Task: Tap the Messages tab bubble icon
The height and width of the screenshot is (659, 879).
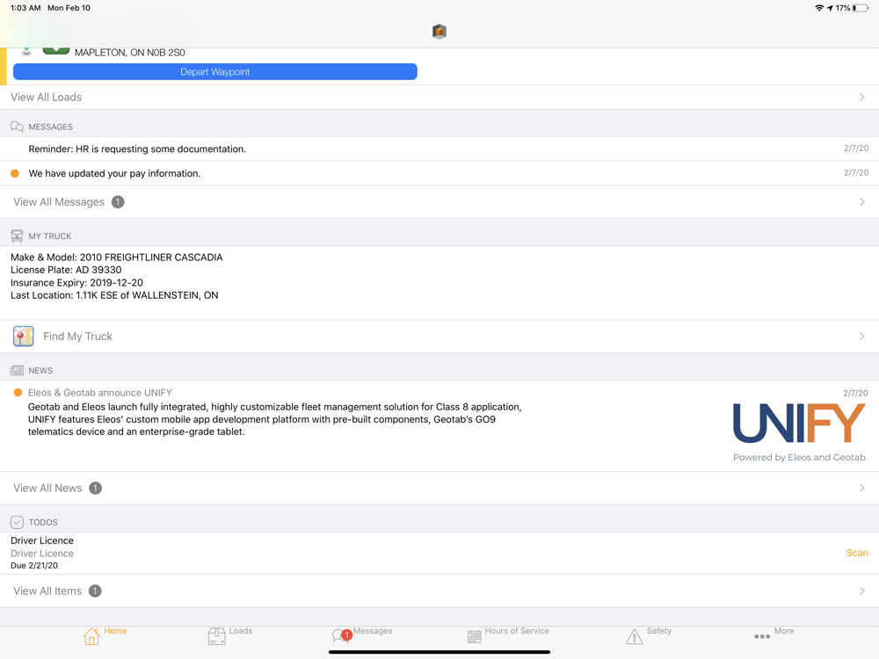Action: click(341, 636)
